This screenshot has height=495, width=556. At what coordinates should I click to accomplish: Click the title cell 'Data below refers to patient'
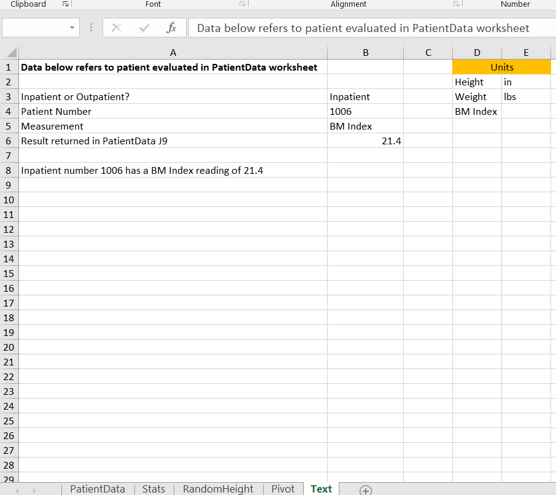(173, 67)
